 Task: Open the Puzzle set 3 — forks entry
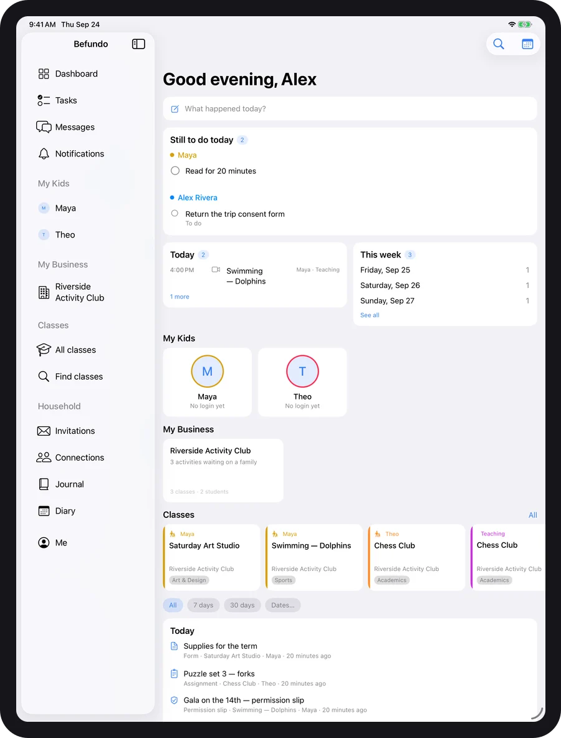(x=350, y=678)
